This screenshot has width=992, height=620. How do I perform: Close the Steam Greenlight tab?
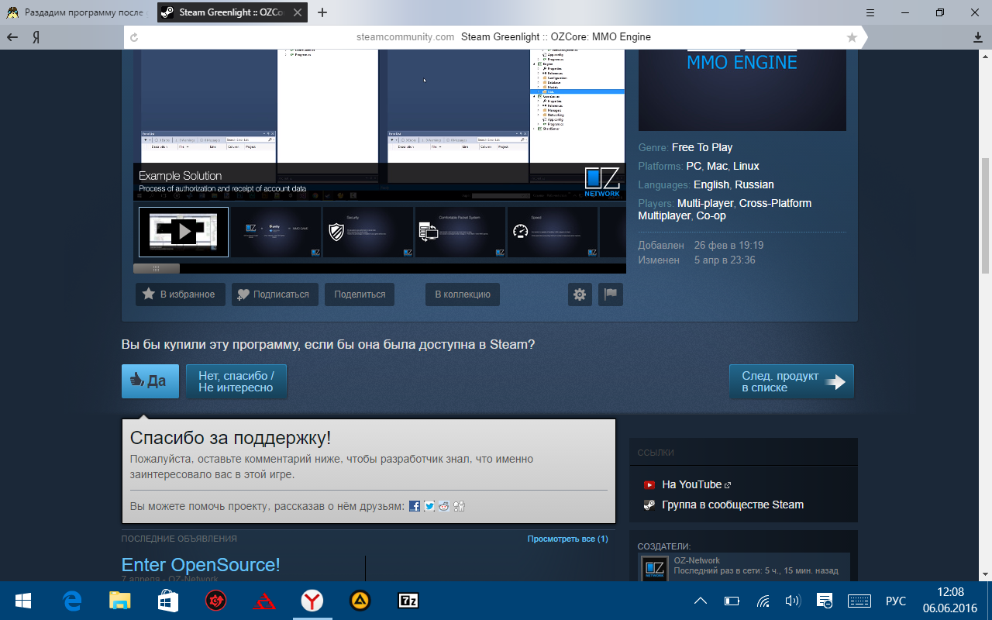[x=298, y=12]
